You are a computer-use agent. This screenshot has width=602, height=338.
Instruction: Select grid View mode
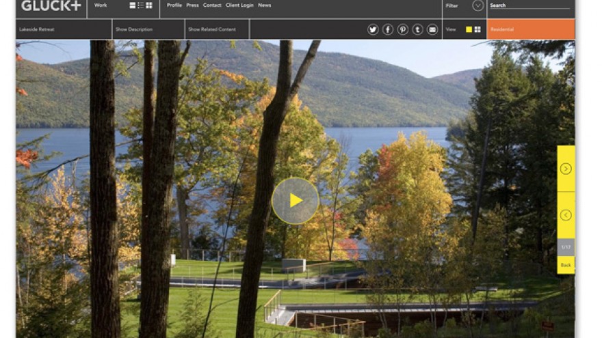point(477,29)
